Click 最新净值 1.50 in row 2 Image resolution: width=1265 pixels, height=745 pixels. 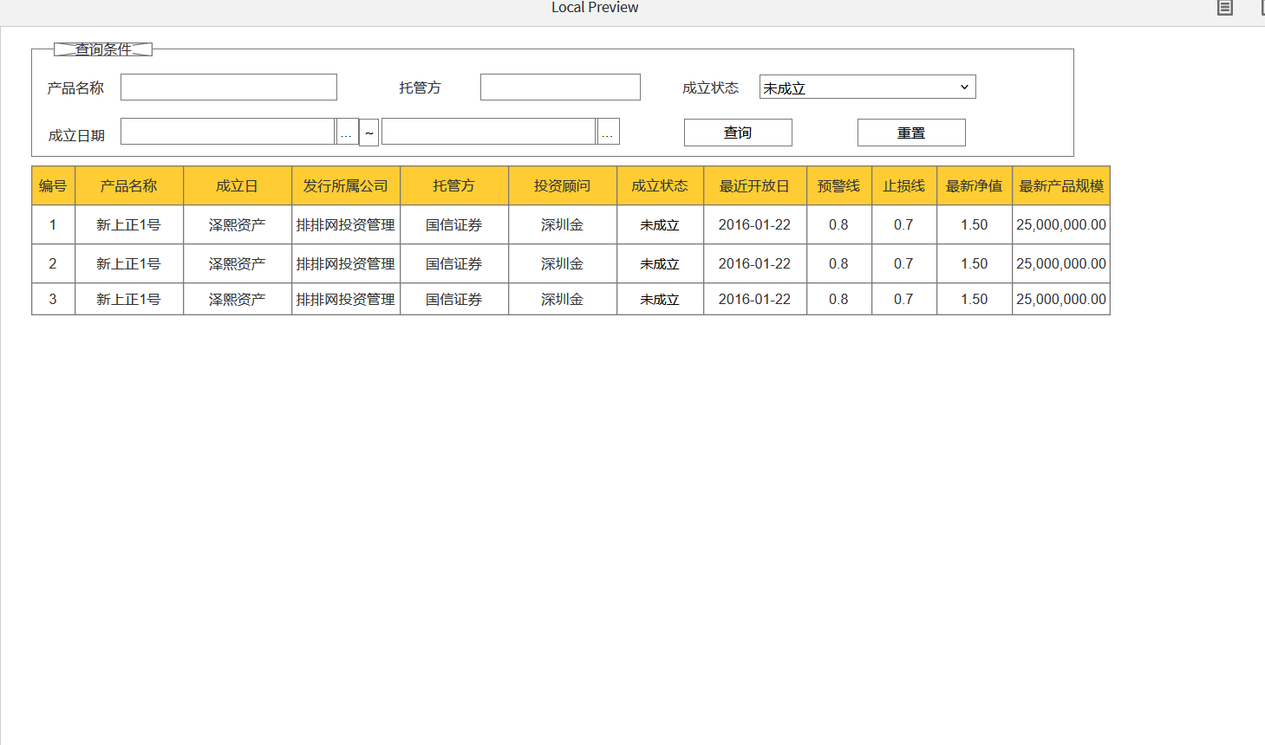(975, 263)
